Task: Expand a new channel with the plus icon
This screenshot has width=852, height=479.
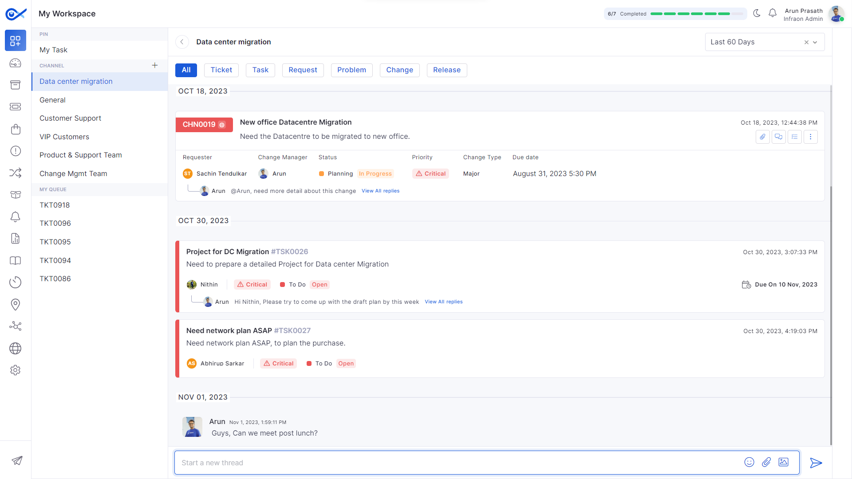Action: [155, 65]
